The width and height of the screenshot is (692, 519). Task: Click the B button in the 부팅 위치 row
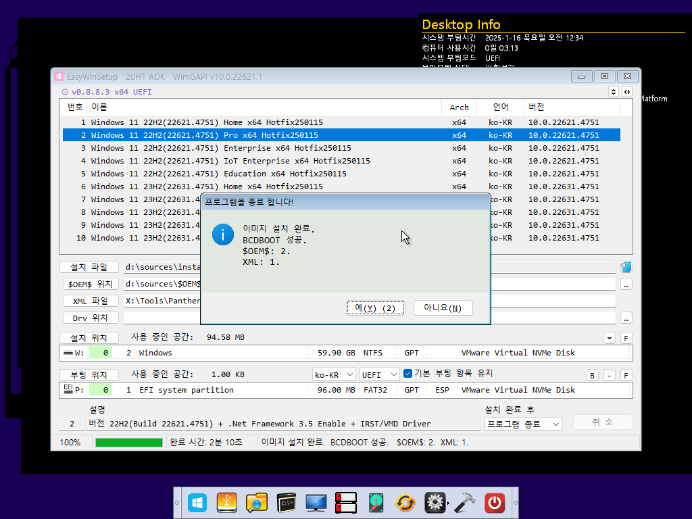pos(592,375)
